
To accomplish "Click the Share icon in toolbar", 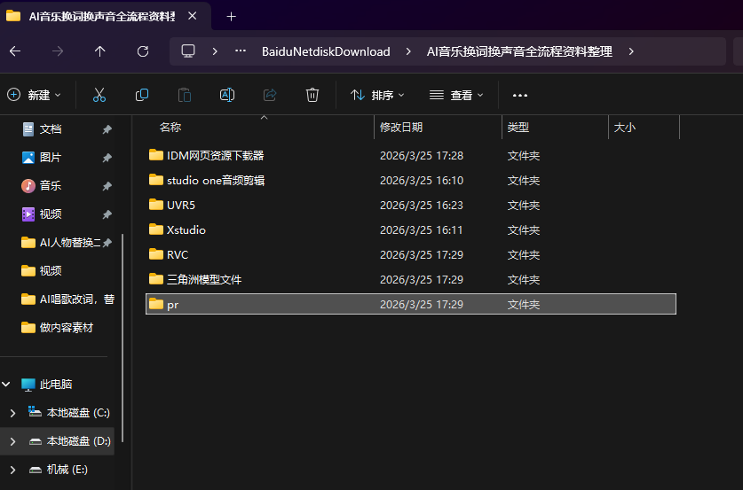I will pyautogui.click(x=270, y=95).
